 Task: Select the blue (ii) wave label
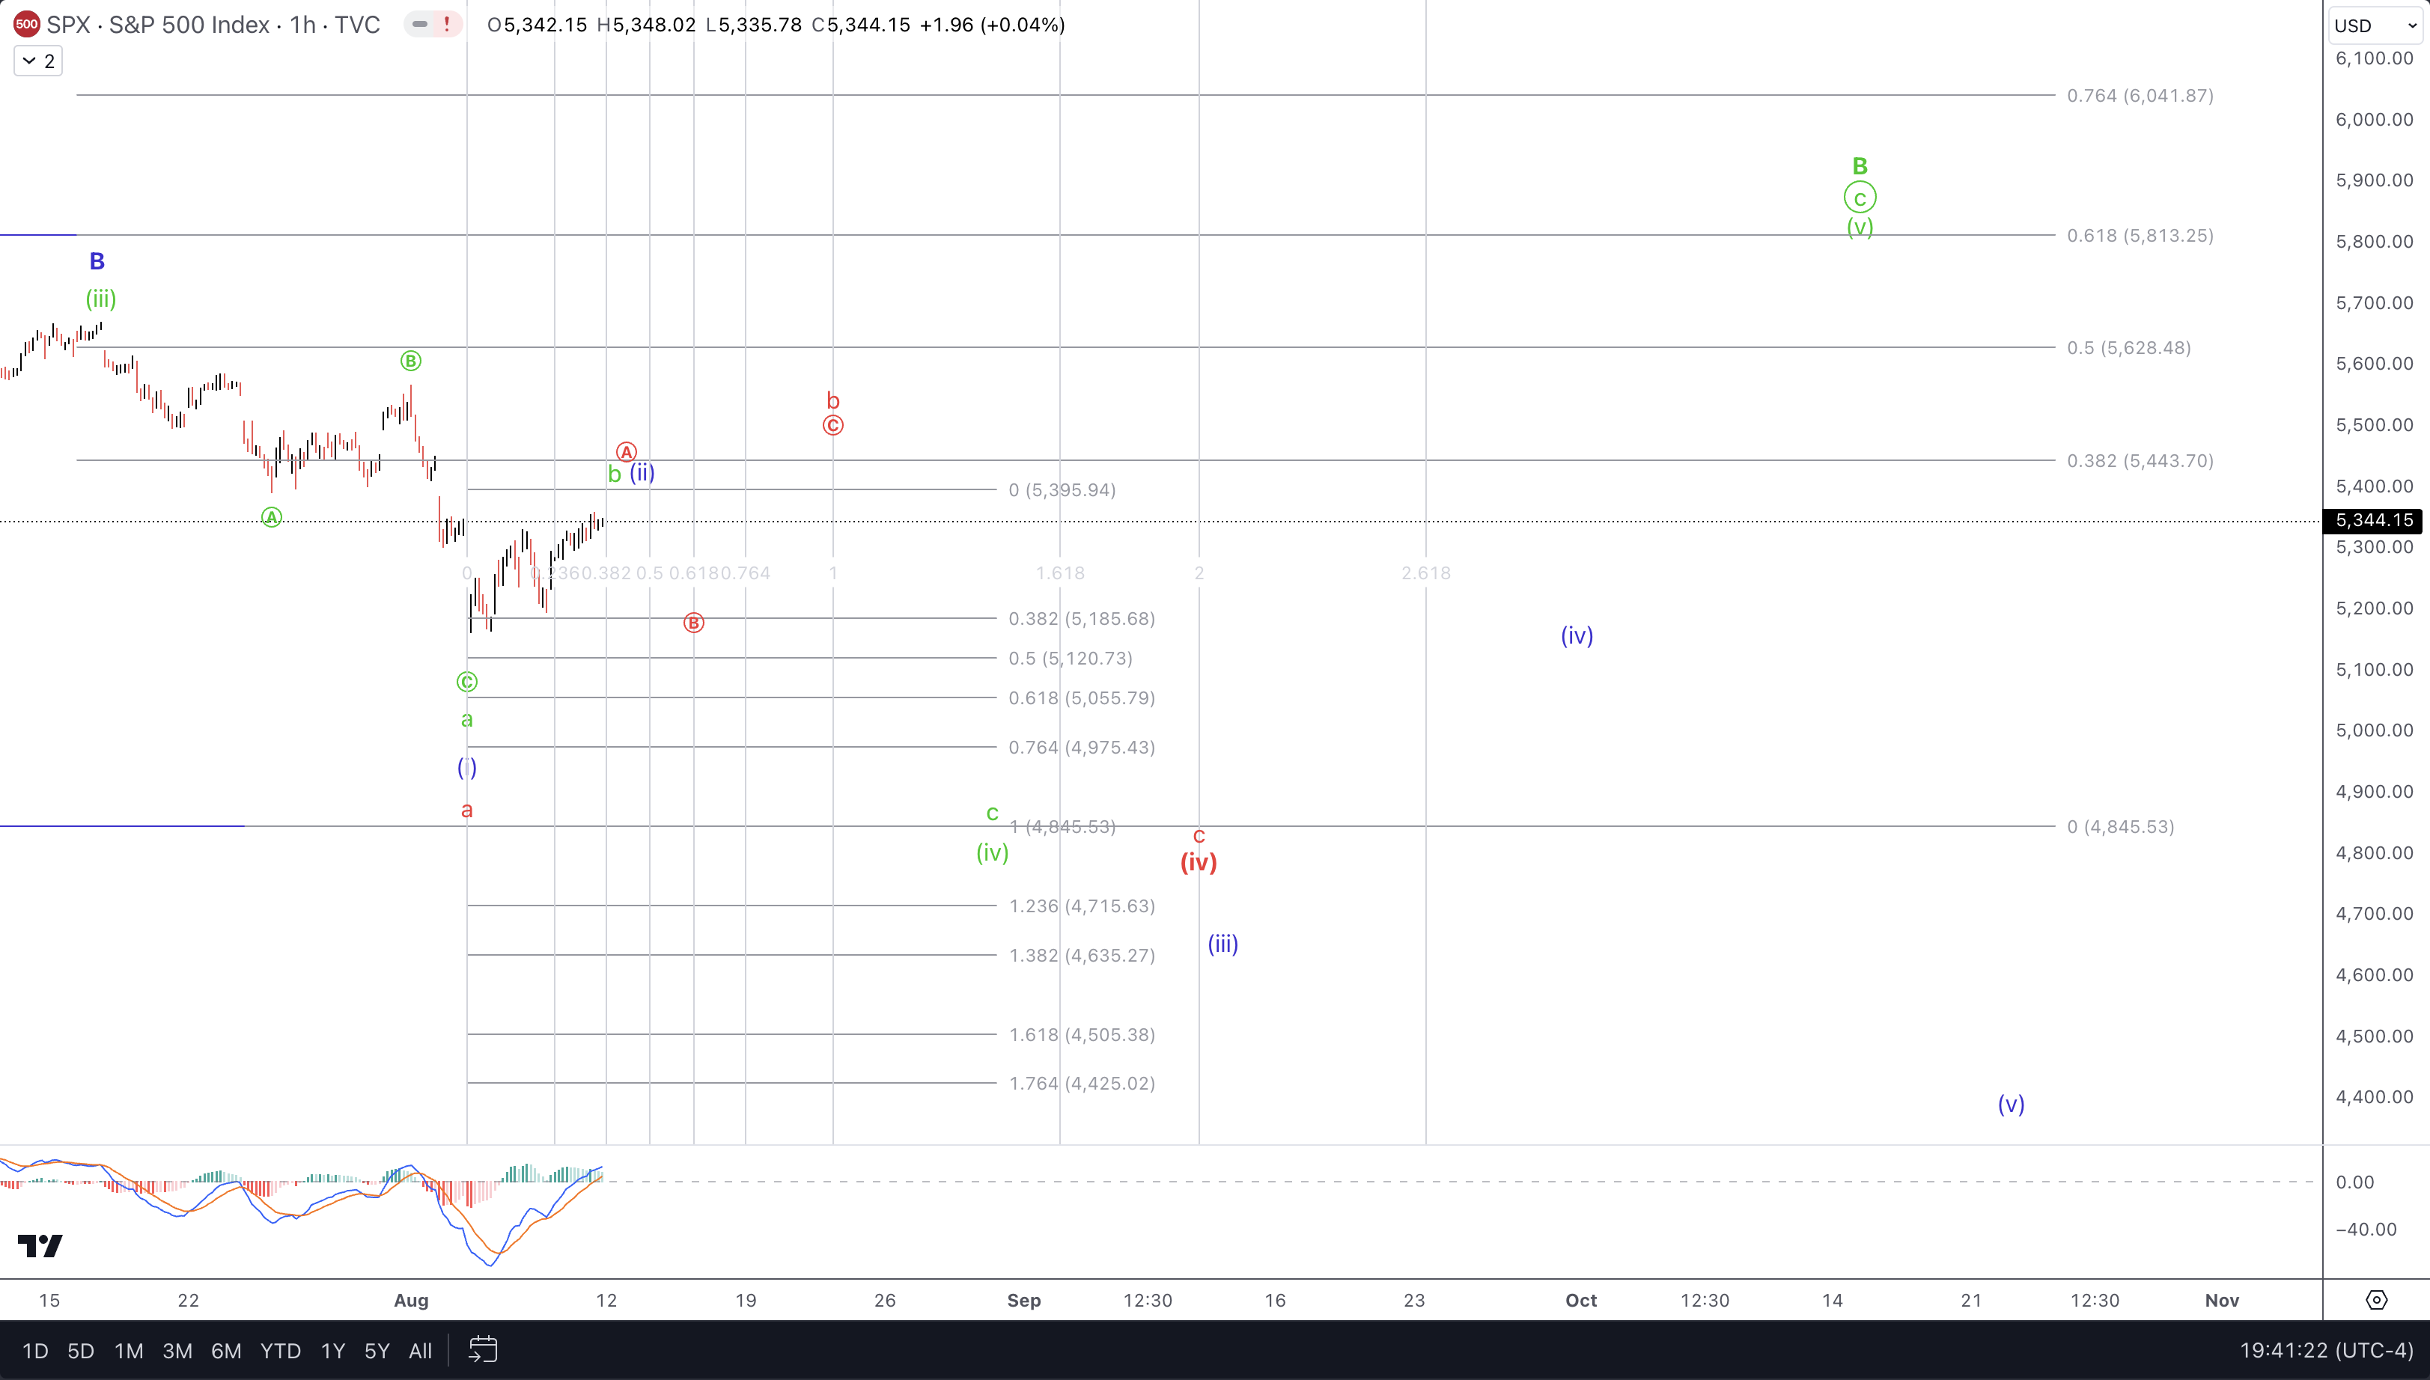(643, 473)
